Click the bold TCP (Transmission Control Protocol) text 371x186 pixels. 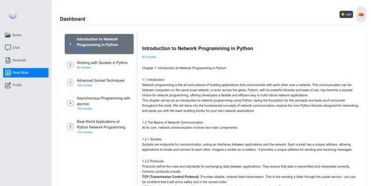[170, 177]
